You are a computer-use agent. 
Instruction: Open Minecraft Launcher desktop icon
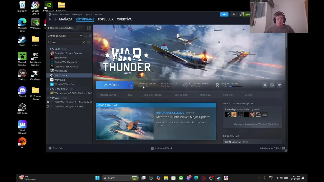pyautogui.click(x=22, y=59)
